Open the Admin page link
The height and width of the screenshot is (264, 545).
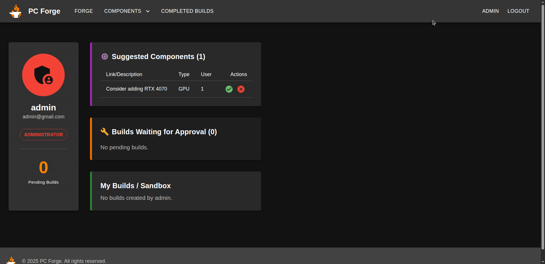click(x=490, y=11)
